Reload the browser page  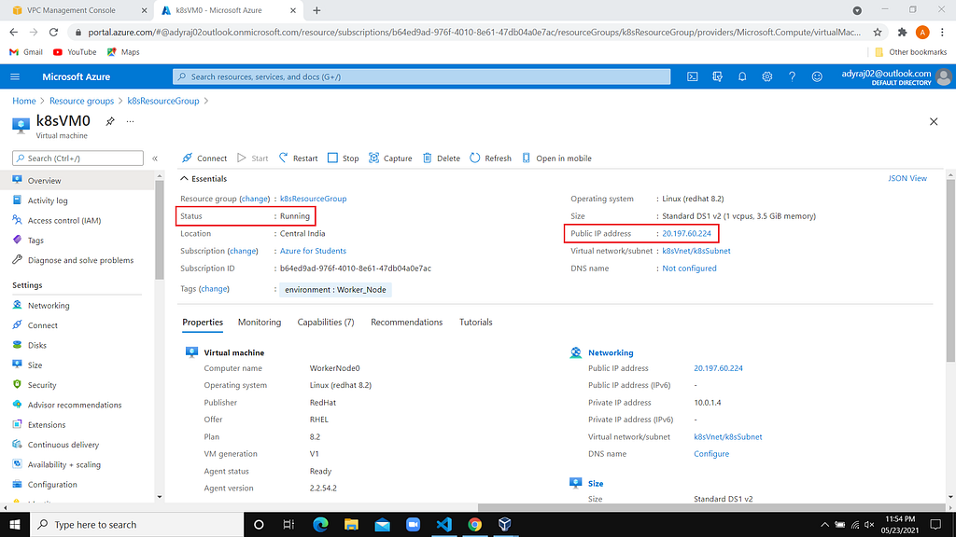pos(53,33)
